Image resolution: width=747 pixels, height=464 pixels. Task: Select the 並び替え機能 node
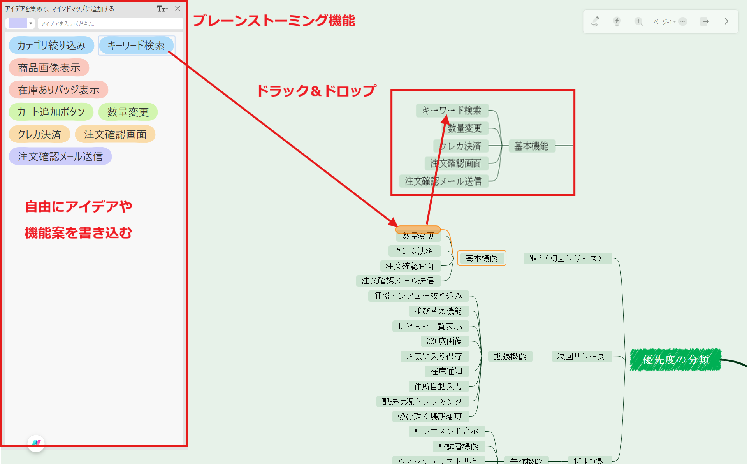click(x=438, y=311)
